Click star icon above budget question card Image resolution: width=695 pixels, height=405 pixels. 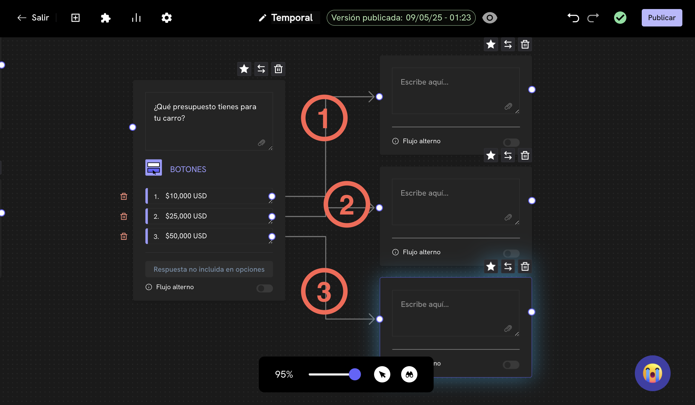pos(244,69)
